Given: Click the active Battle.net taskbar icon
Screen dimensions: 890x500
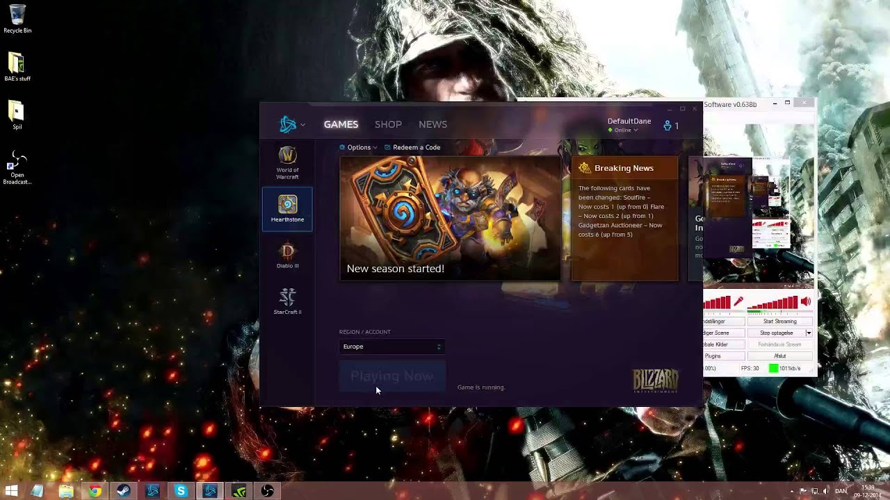Looking at the screenshot, I should coord(210,491).
